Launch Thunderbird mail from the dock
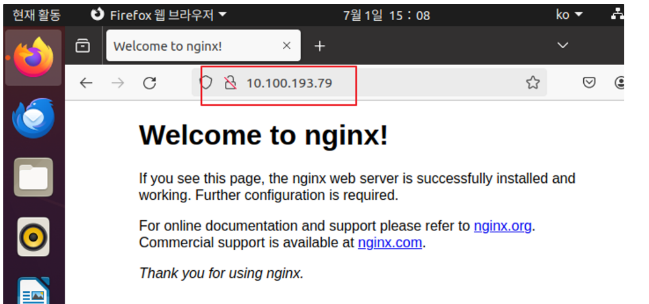The image size is (649, 304). tap(33, 117)
